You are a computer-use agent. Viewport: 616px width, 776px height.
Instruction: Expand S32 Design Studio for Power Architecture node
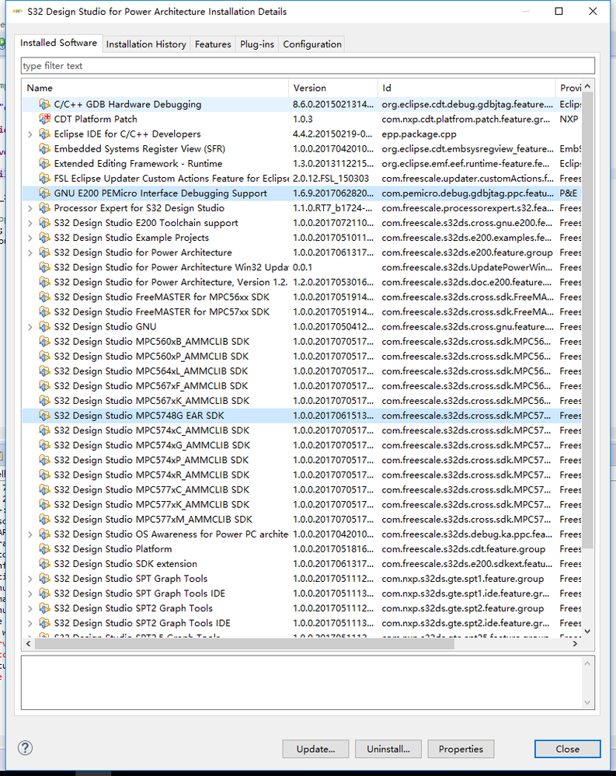coord(30,253)
